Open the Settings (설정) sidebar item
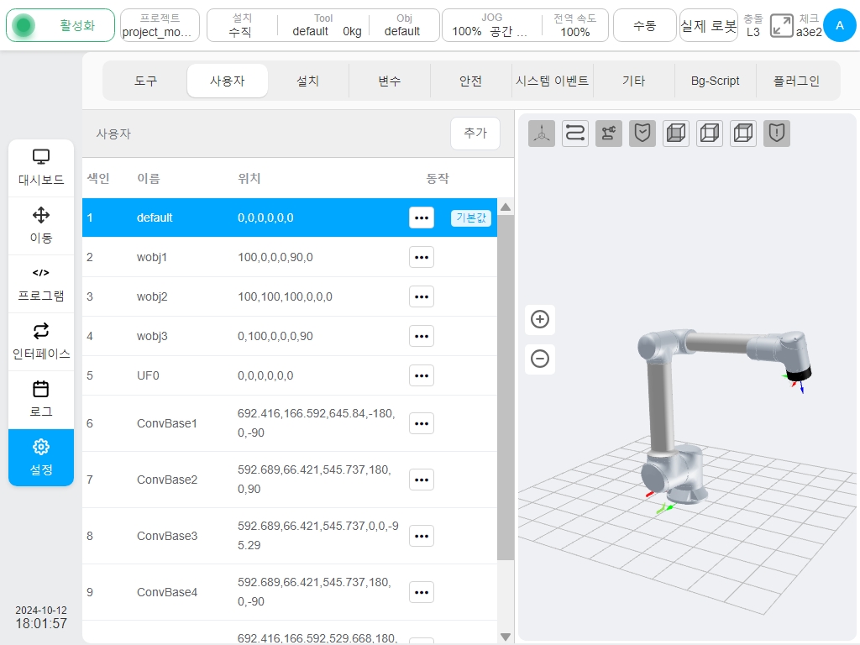Image resolution: width=860 pixels, height=645 pixels. (x=41, y=458)
